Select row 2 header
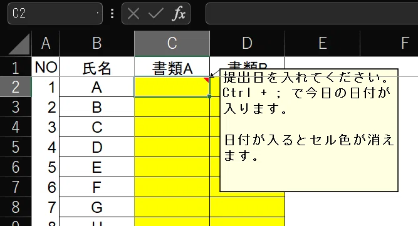418x226 pixels. (16, 87)
